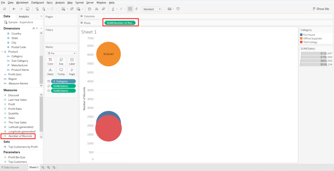Click the Category pill on Marks card
334x171 pixels.
63,81
